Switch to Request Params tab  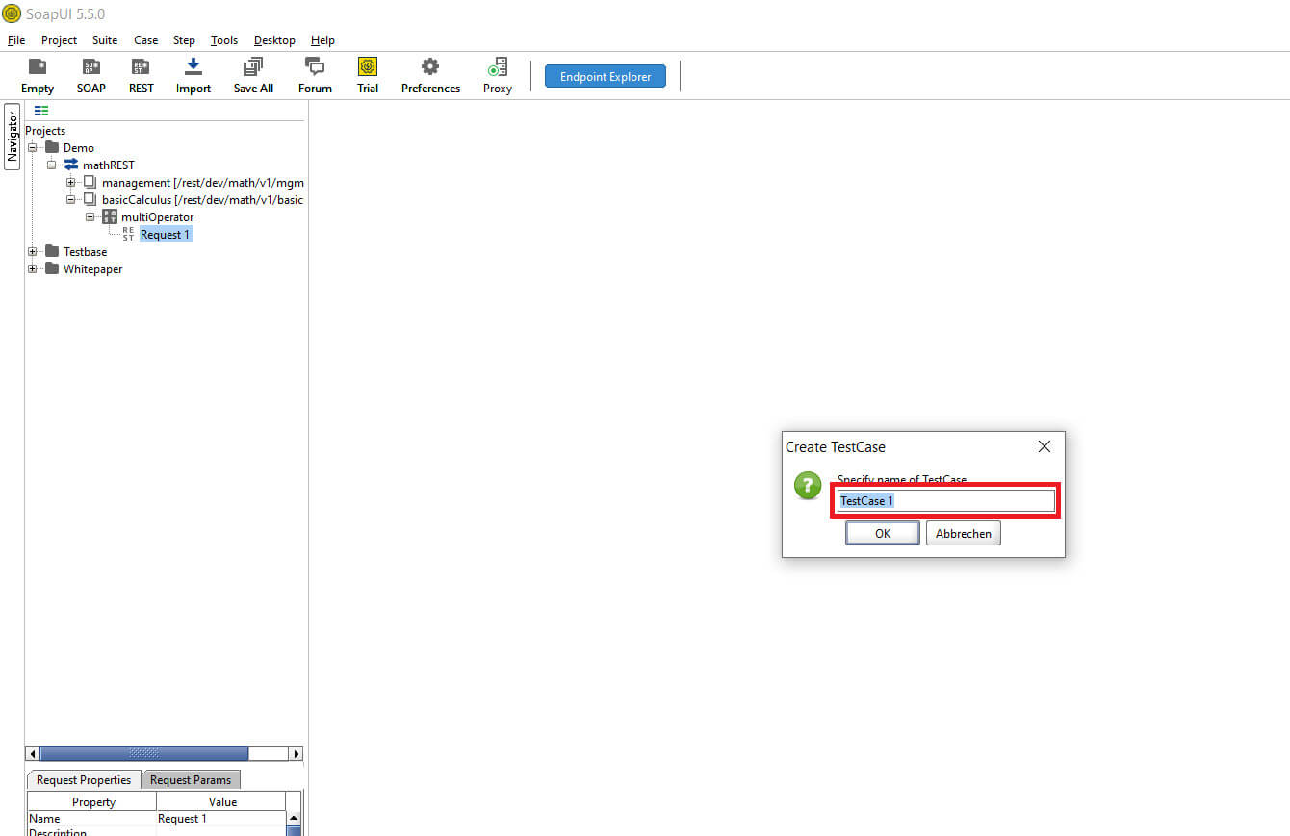click(191, 779)
